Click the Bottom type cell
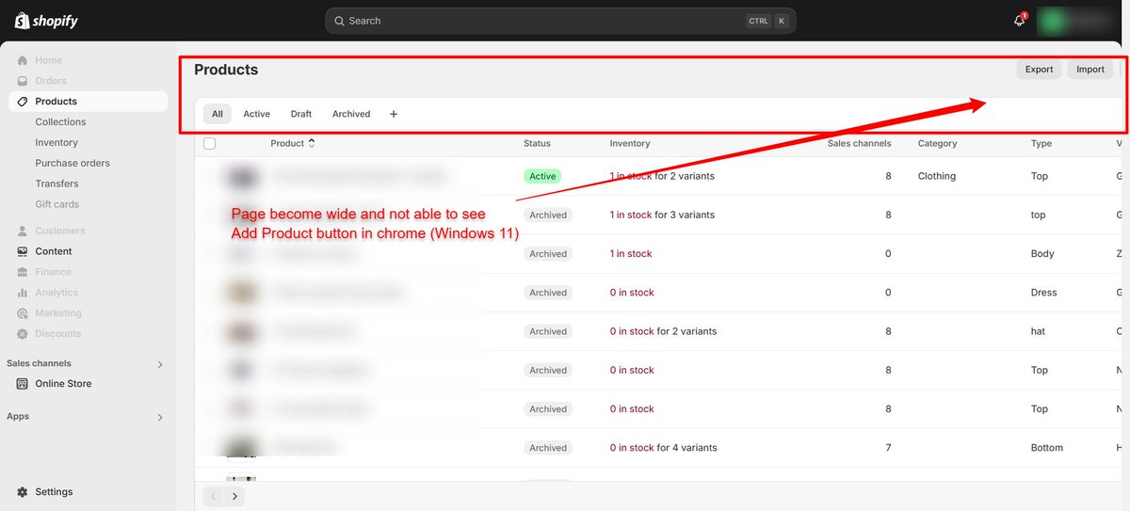The width and height of the screenshot is (1130, 511). tap(1047, 448)
